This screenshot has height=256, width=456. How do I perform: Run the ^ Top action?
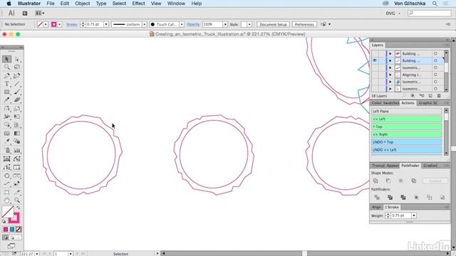(x=406, y=127)
